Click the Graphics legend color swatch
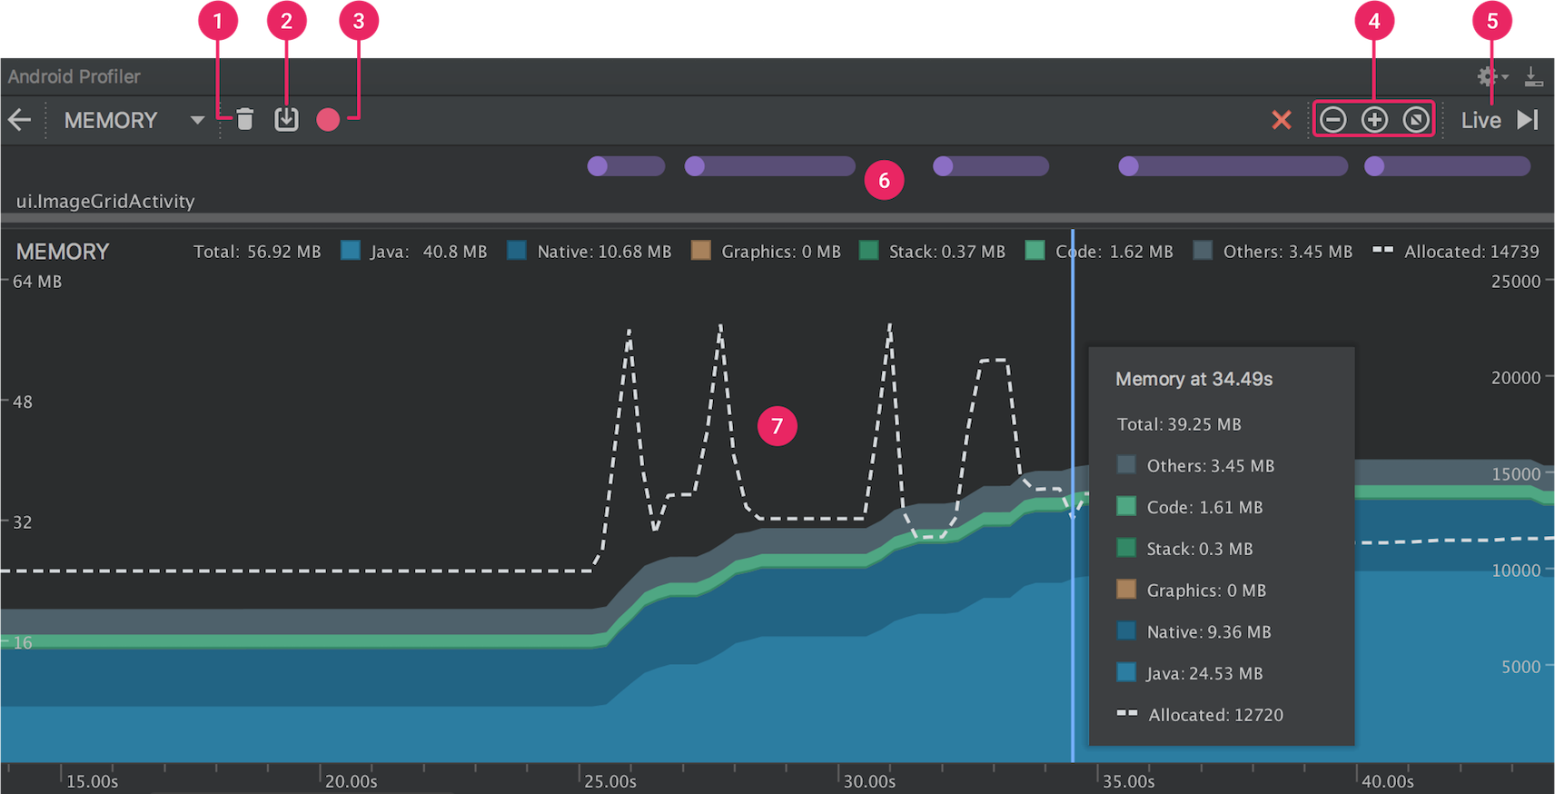The height and width of the screenshot is (794, 1555). pyautogui.click(x=701, y=251)
